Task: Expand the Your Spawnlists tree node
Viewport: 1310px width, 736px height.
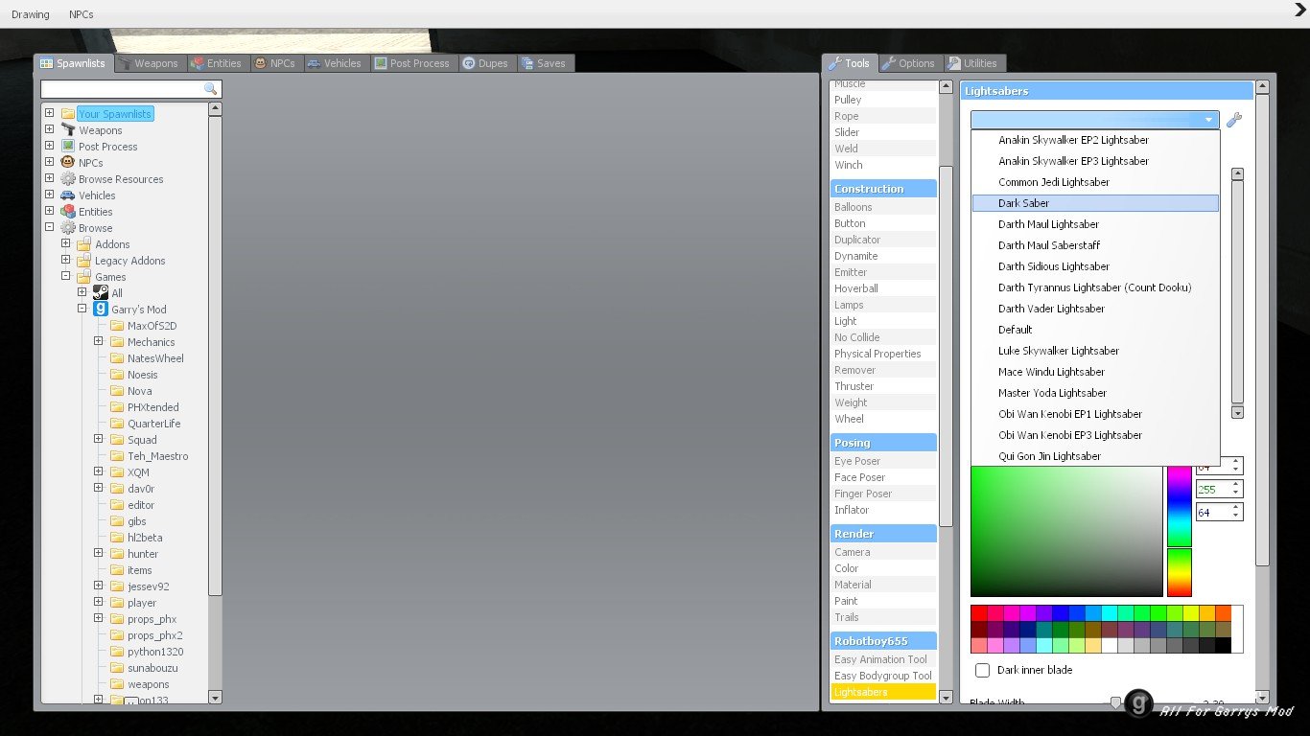Action: coord(49,113)
